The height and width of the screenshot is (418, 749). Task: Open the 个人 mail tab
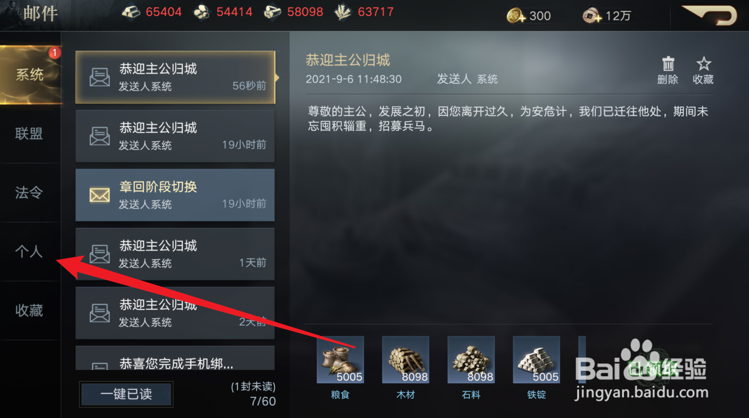pyautogui.click(x=30, y=251)
